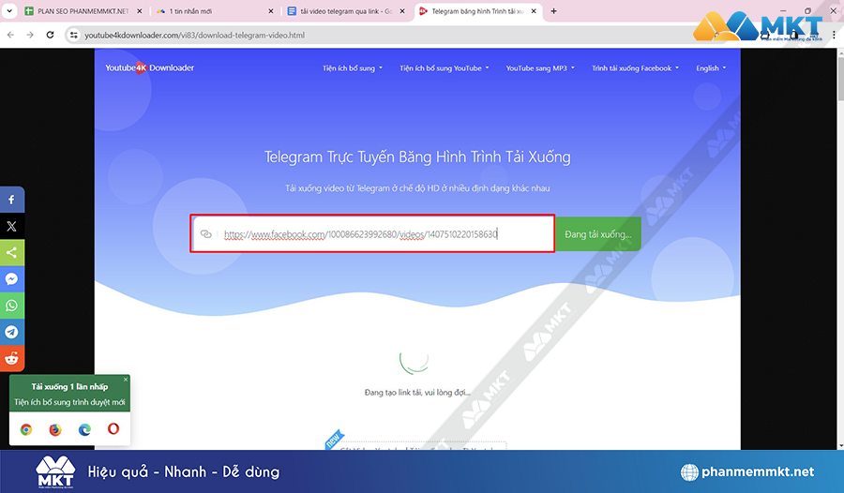Switch to 1 tin nhắn mới tab
The width and height of the screenshot is (844, 493).
click(x=214, y=10)
